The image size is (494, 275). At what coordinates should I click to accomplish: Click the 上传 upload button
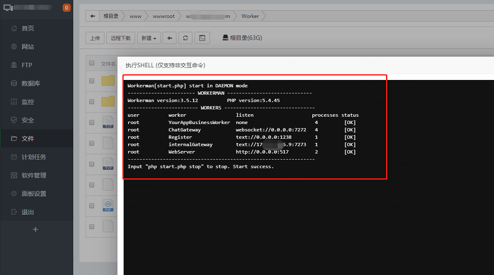point(95,38)
